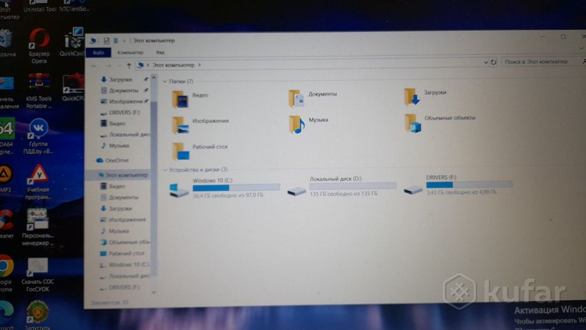Select the DRIVERS (F:) drive icon
Screen dimensions: 586x330
(413, 189)
